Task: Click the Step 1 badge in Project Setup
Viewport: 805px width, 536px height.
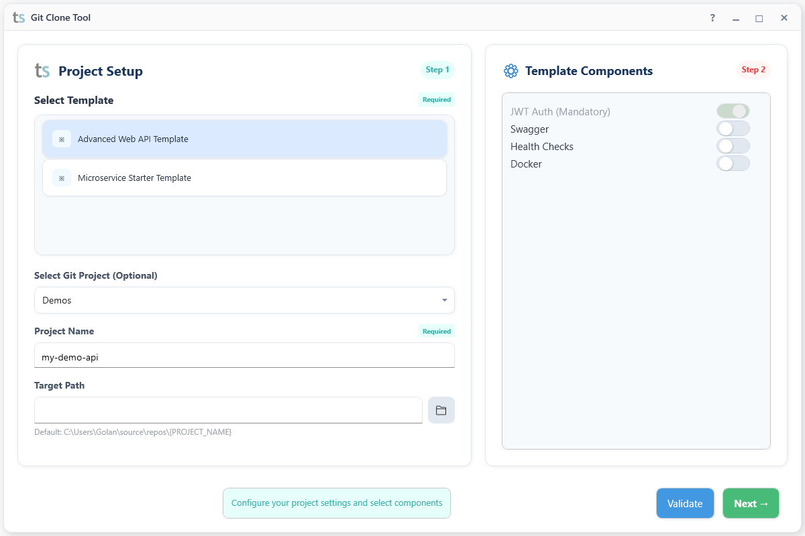Action: pos(437,70)
